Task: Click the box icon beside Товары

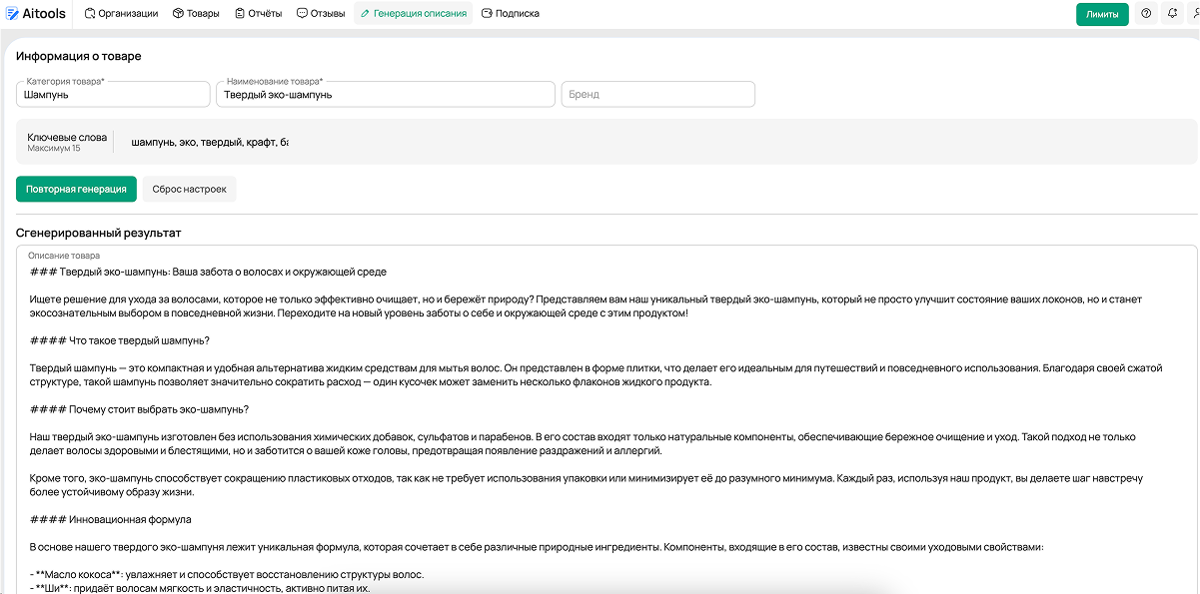Action: [178, 14]
